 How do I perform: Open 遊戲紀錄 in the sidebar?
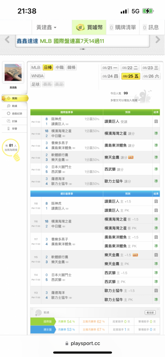pyautogui.click(x=15, y=114)
